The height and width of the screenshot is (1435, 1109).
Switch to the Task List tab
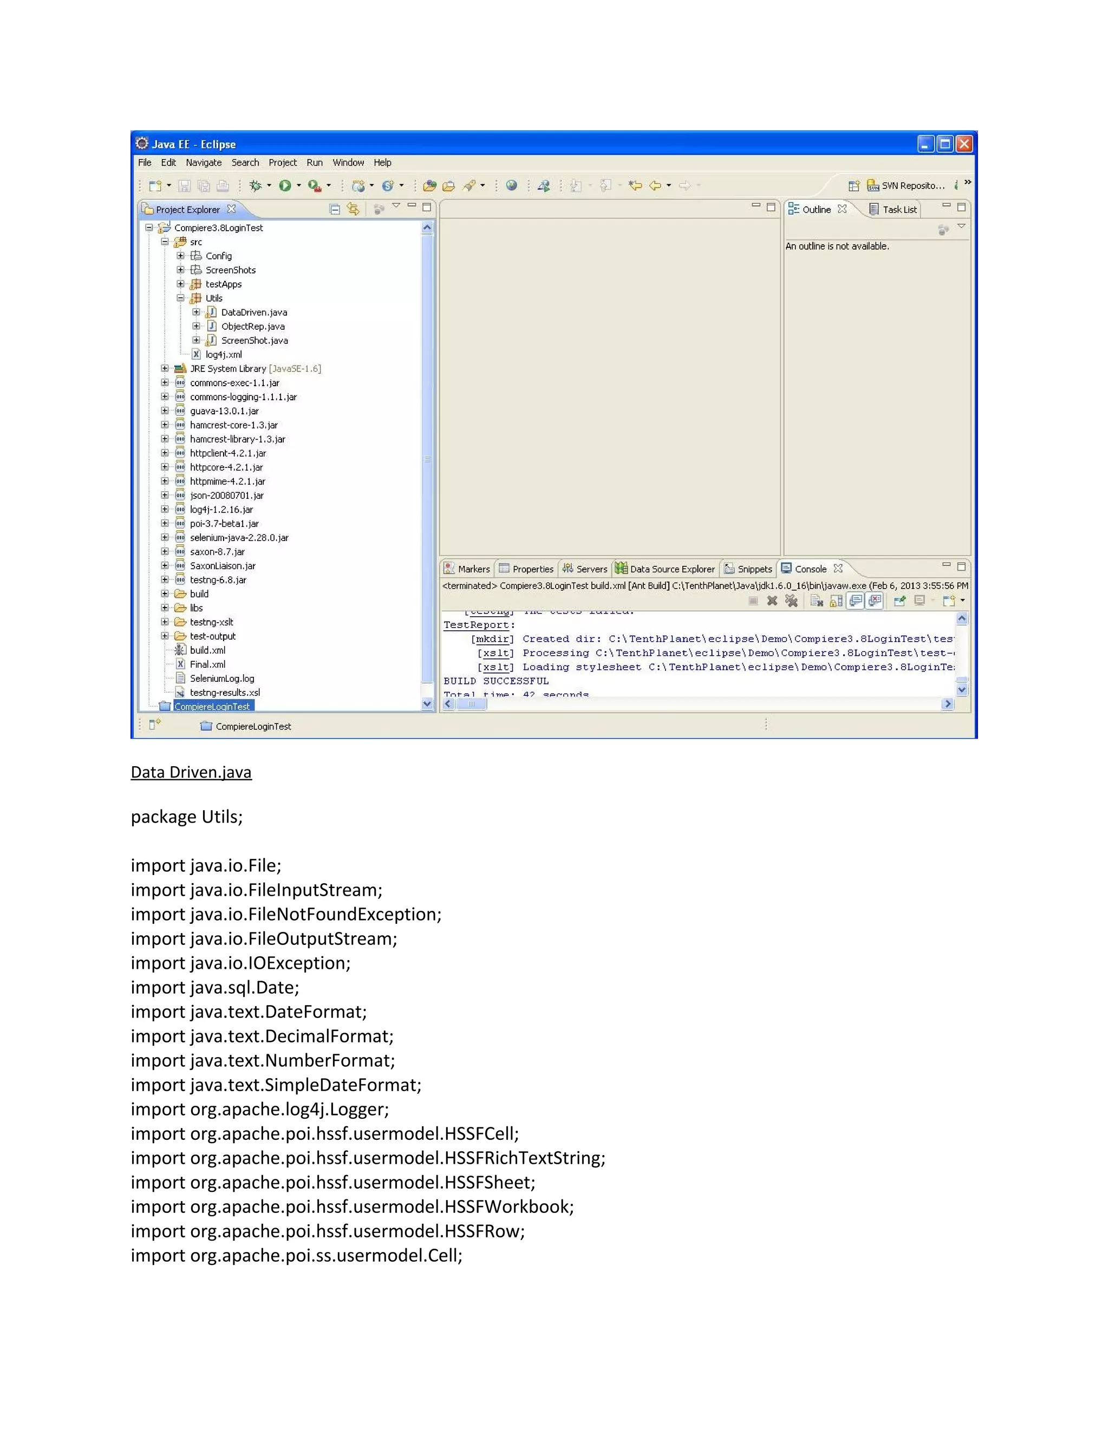tap(893, 210)
